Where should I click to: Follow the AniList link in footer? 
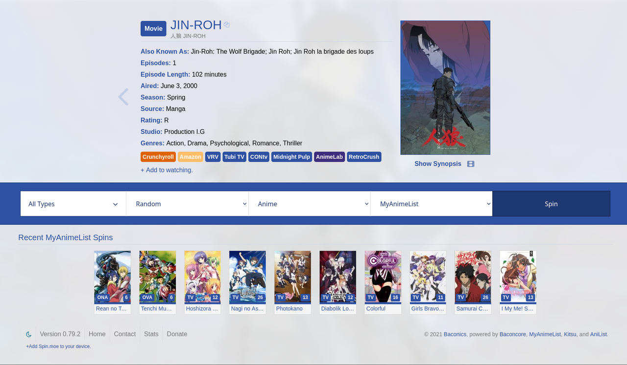(599, 334)
